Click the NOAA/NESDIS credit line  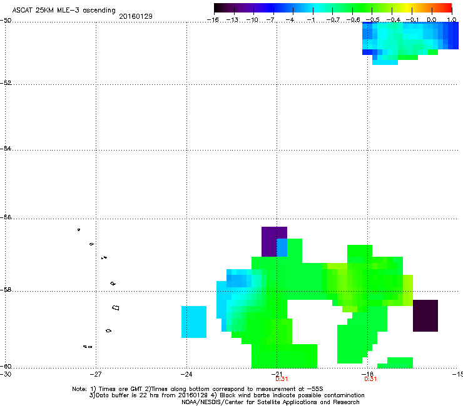[x=270, y=402]
